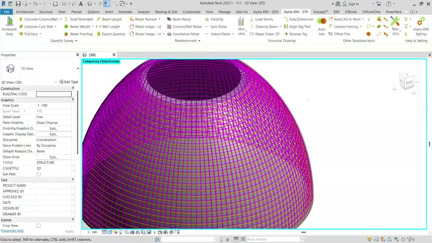Start the Beam Rebar tool
The height and width of the screenshot is (243, 432).
pos(179,19)
